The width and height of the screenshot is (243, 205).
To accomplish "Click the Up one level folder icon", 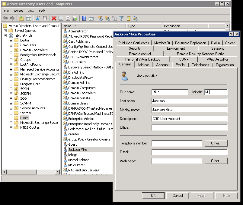I will (21, 18).
